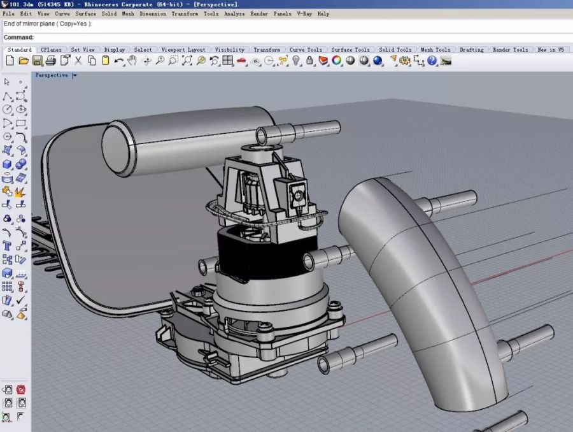
Task: Open the Print icon
Action: (51, 61)
